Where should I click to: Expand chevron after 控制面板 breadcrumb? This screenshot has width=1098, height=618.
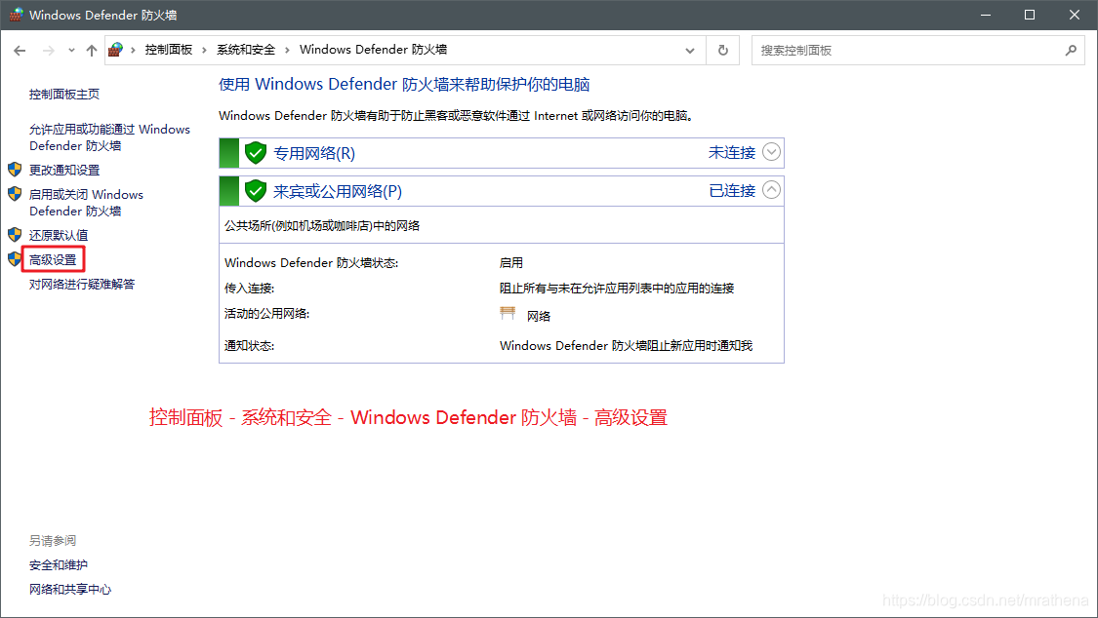pyautogui.click(x=205, y=51)
